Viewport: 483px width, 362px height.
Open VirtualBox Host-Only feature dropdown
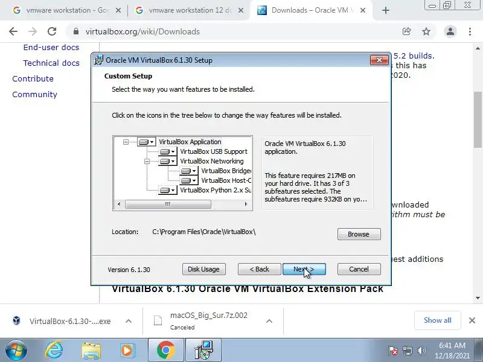pyautogui.click(x=189, y=180)
